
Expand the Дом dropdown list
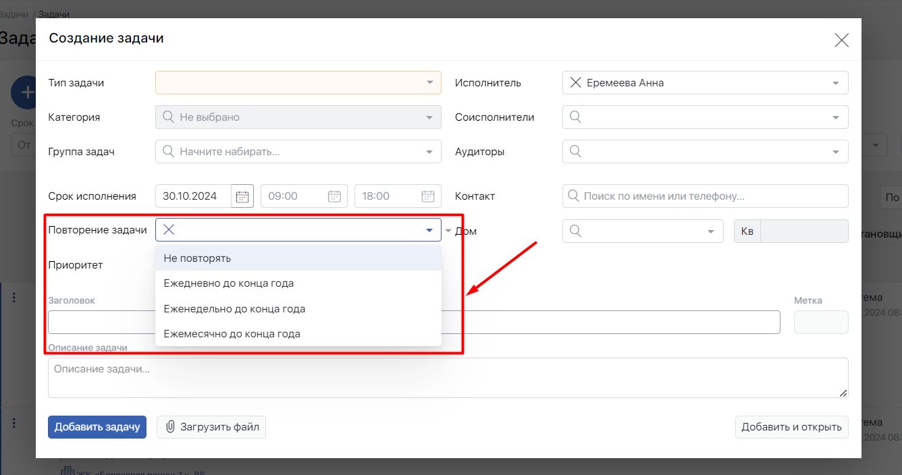pos(710,231)
